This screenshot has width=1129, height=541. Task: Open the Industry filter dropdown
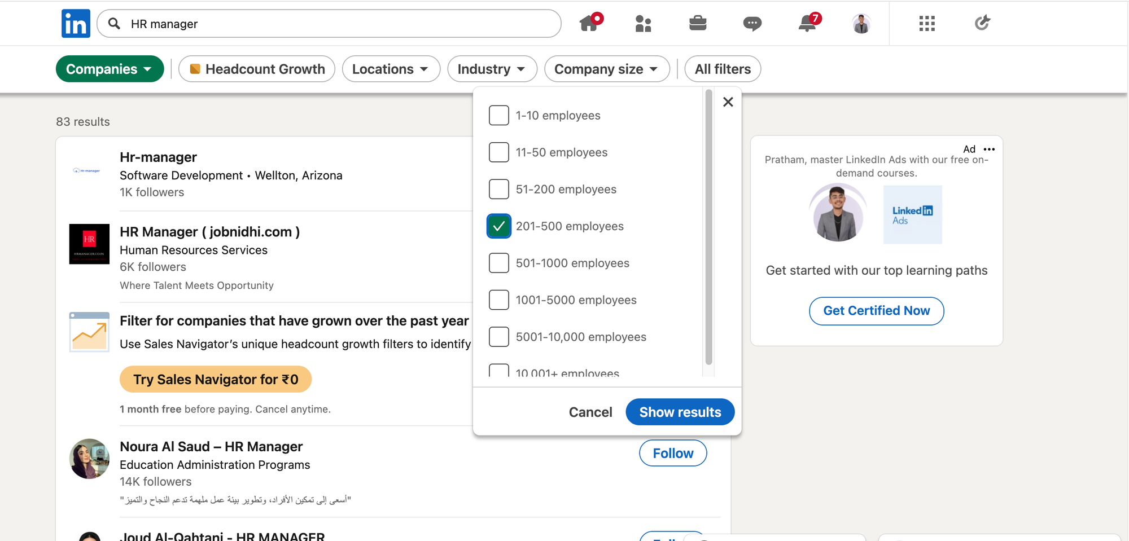tap(492, 69)
